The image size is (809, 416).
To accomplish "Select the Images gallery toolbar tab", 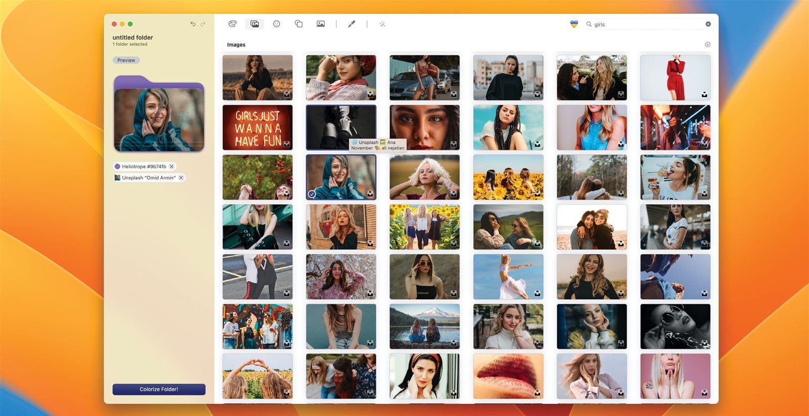I will point(255,24).
